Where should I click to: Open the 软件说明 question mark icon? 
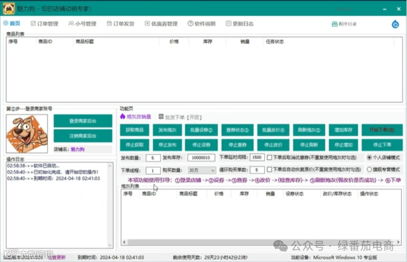click(190, 24)
